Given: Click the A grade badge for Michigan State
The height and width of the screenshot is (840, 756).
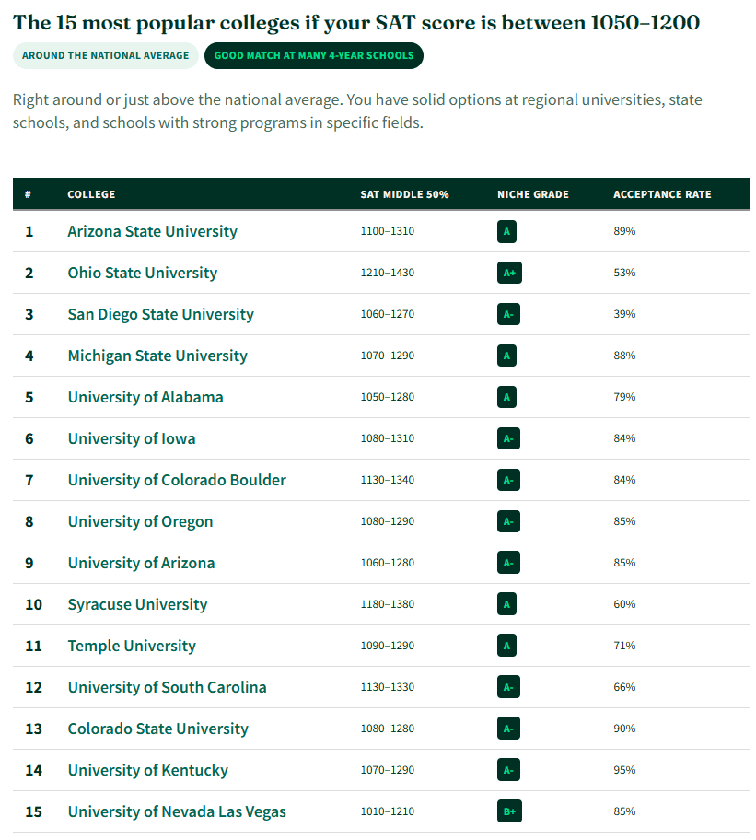Looking at the screenshot, I should pos(506,356).
